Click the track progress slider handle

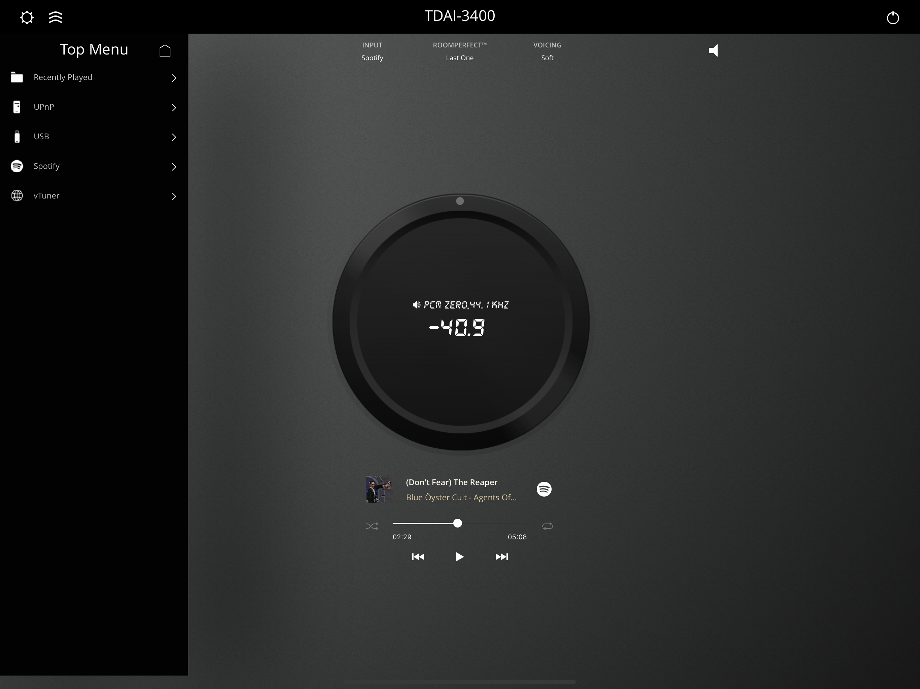point(458,523)
